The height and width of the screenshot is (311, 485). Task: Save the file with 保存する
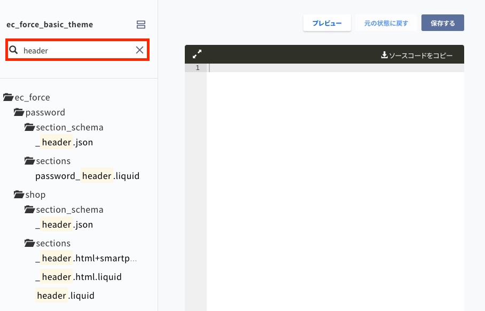pos(443,23)
